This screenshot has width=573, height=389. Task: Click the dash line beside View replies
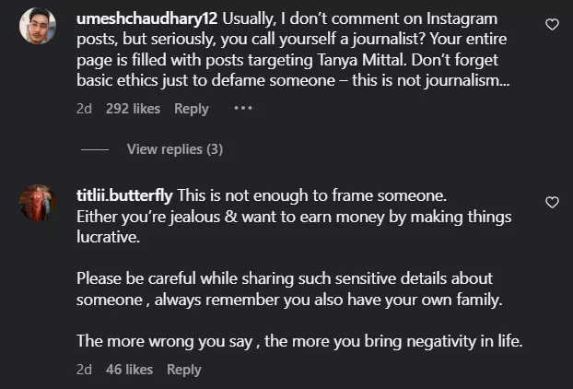click(x=95, y=149)
